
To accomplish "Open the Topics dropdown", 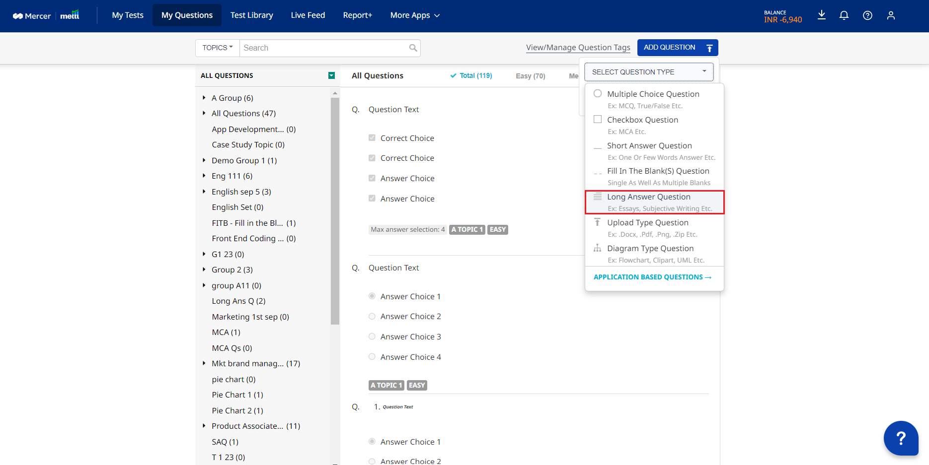I will tap(218, 48).
